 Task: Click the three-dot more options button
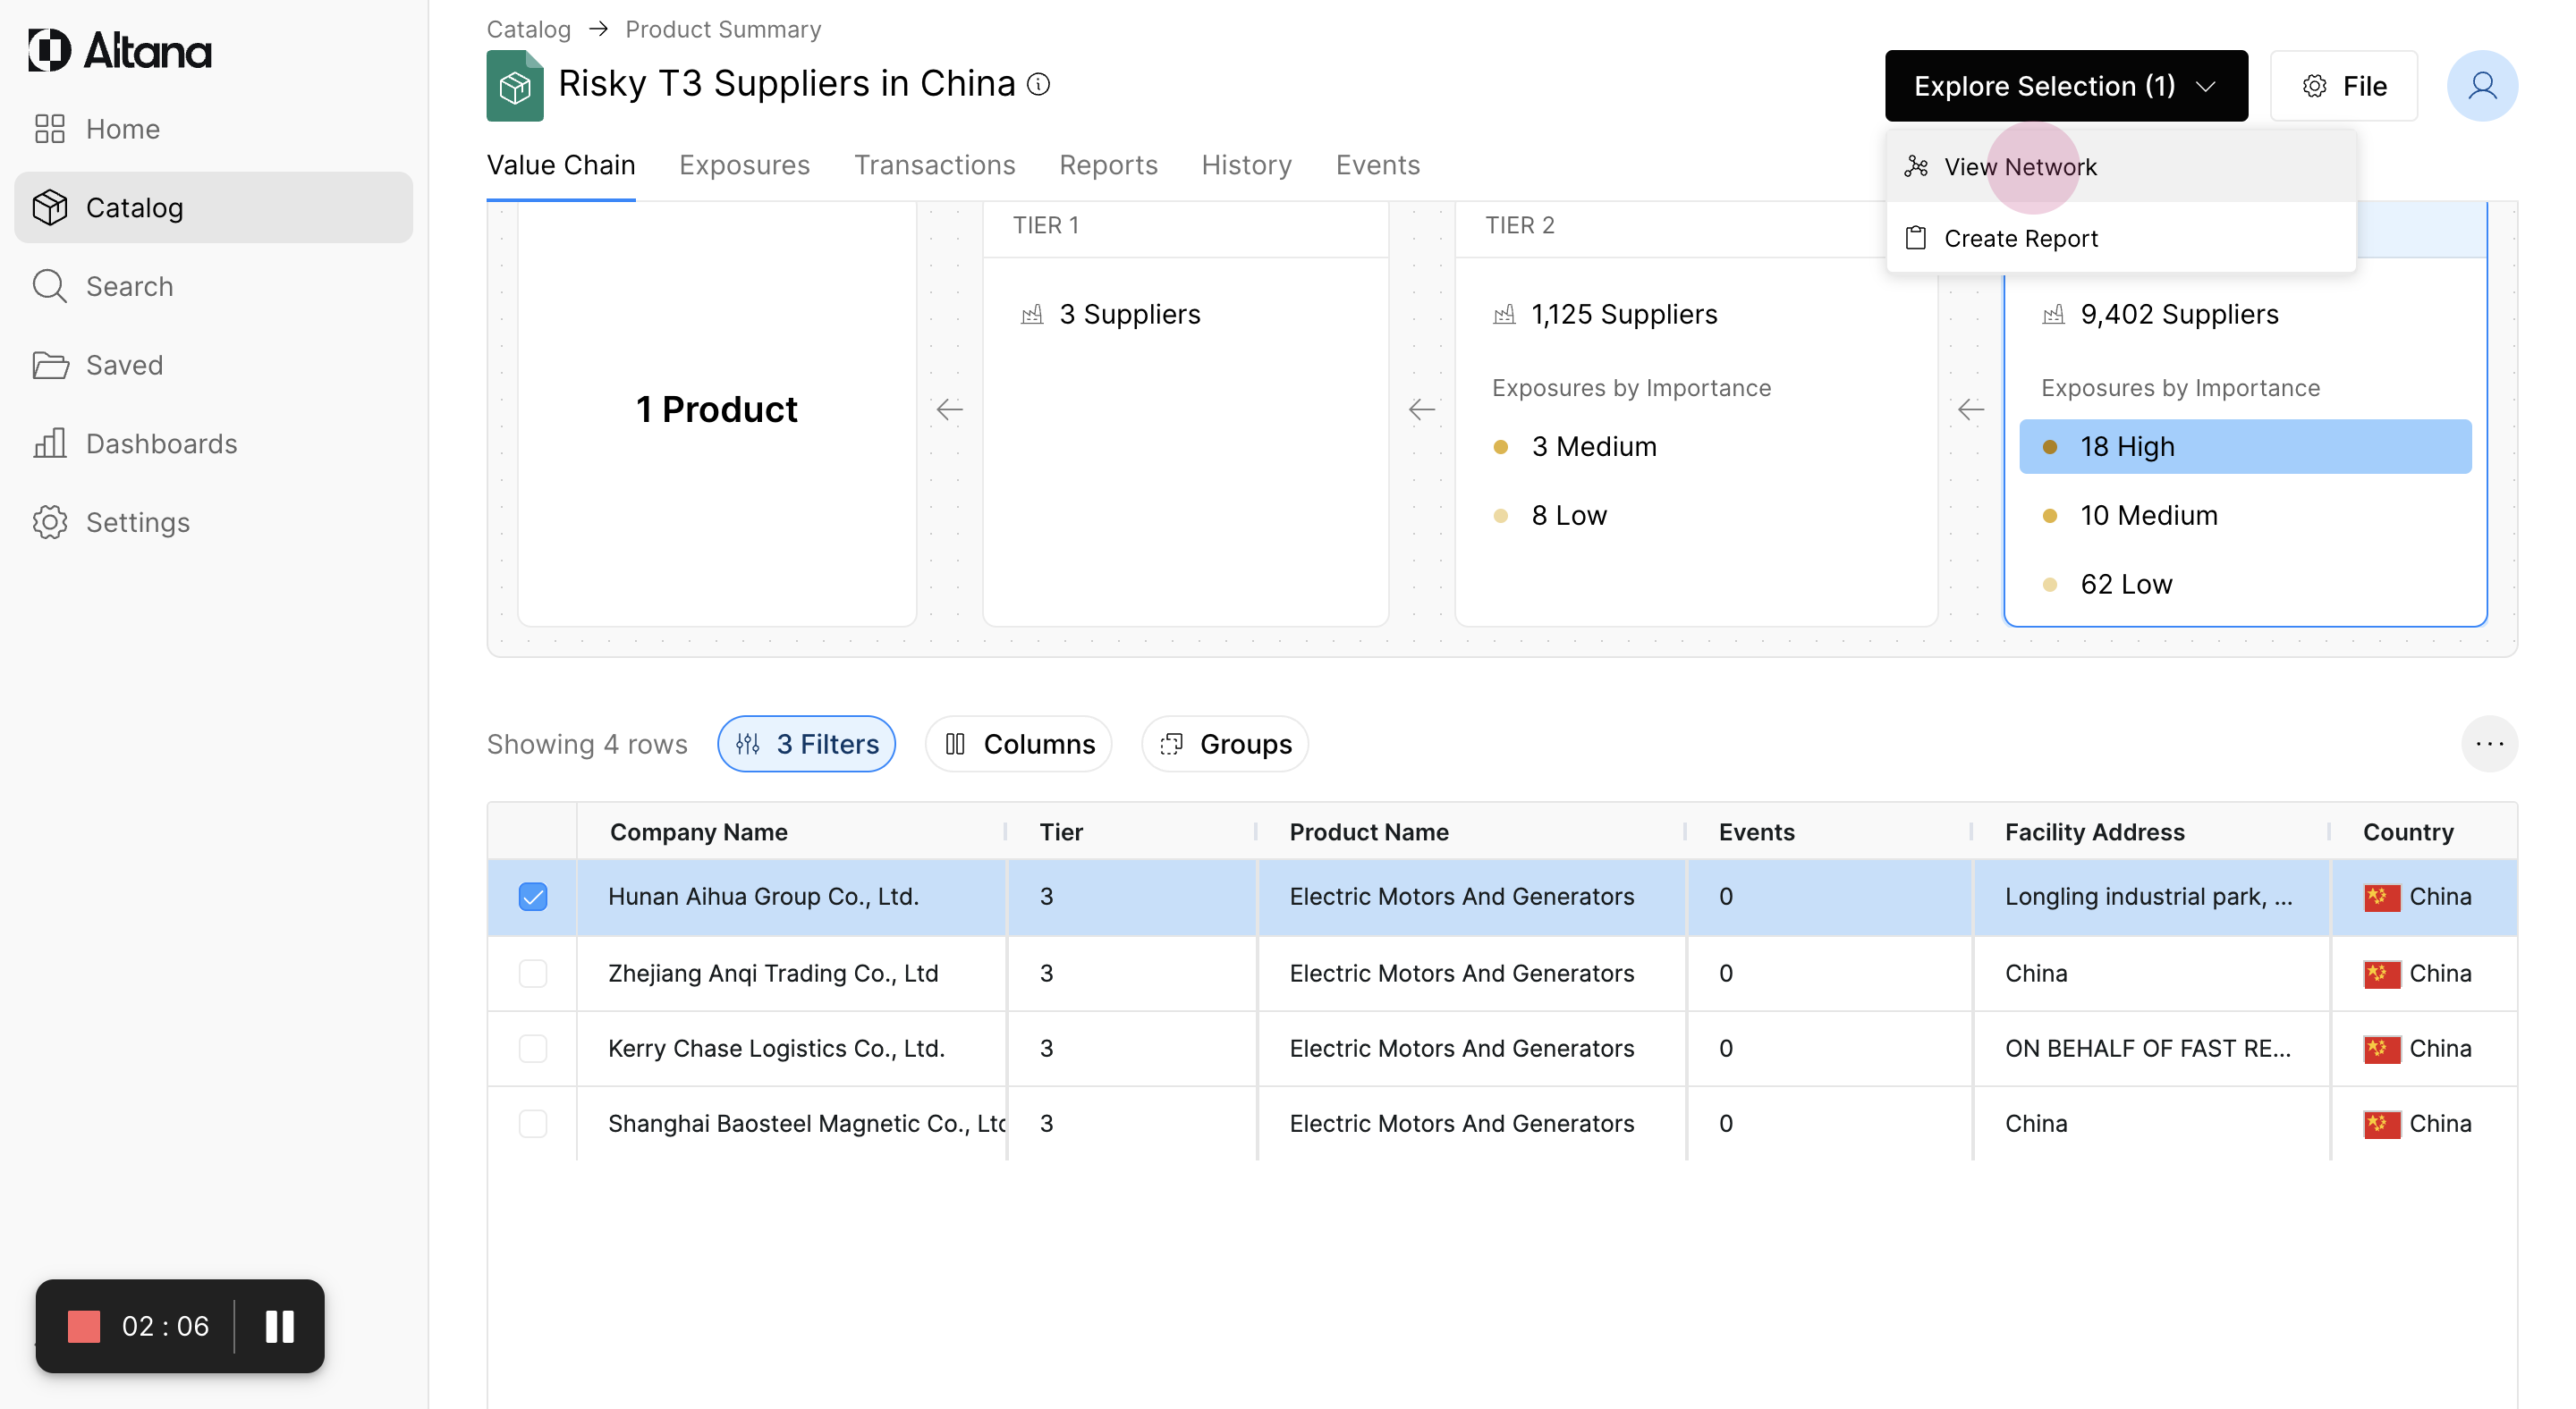point(2488,745)
